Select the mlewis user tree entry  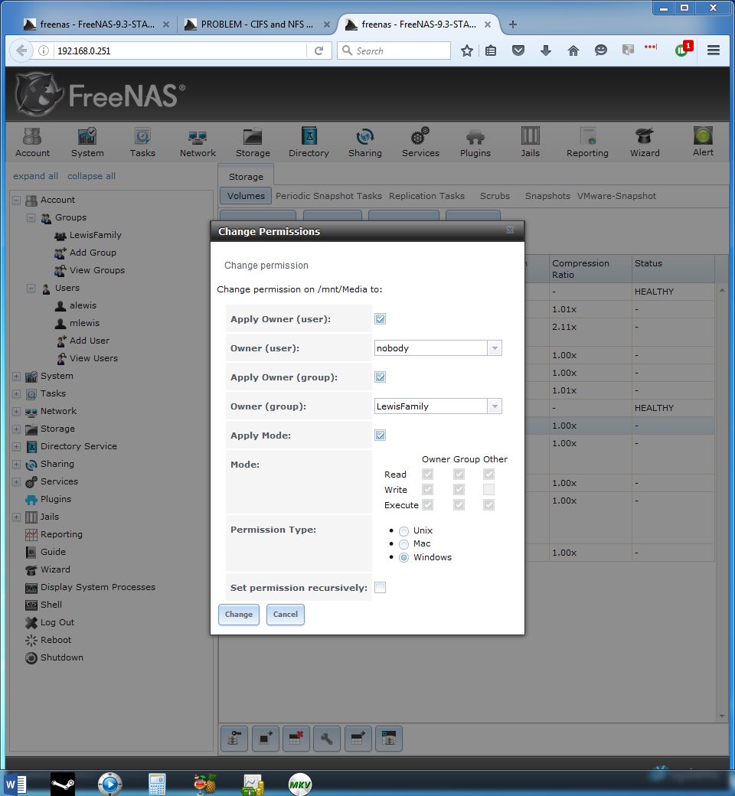click(77, 323)
